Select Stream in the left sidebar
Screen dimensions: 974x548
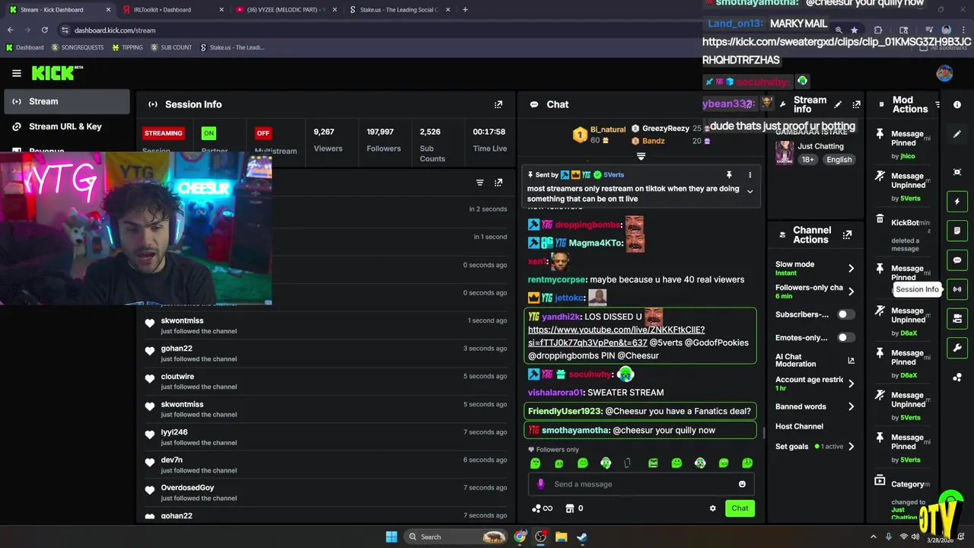click(x=67, y=101)
